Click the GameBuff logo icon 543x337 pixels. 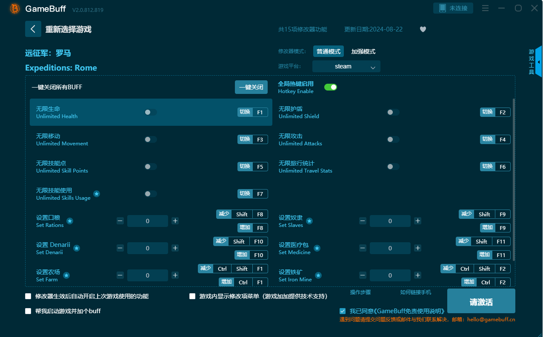pyautogui.click(x=15, y=8)
